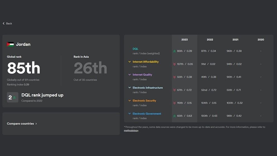Click the '100th / 0.43' value

pos(209,116)
